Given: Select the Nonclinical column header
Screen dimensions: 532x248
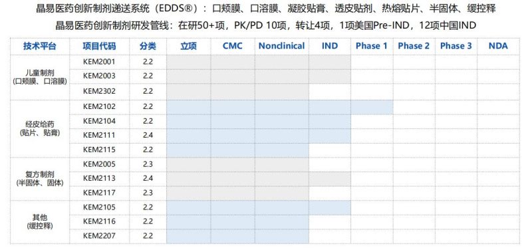Looking at the screenshot, I should [x=281, y=46].
